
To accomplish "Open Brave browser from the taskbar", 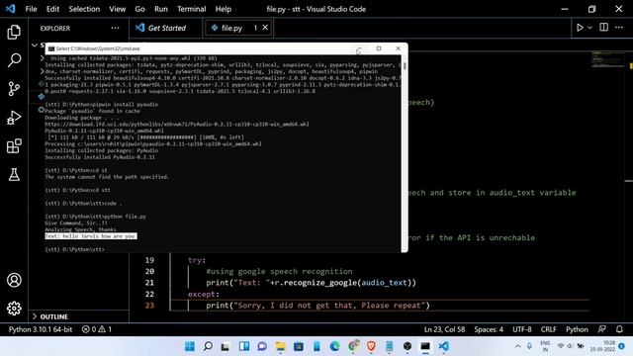I will (x=371, y=346).
